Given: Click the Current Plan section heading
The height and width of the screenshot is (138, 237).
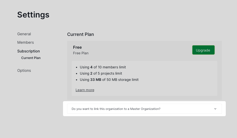Looking at the screenshot, I should click(80, 34).
